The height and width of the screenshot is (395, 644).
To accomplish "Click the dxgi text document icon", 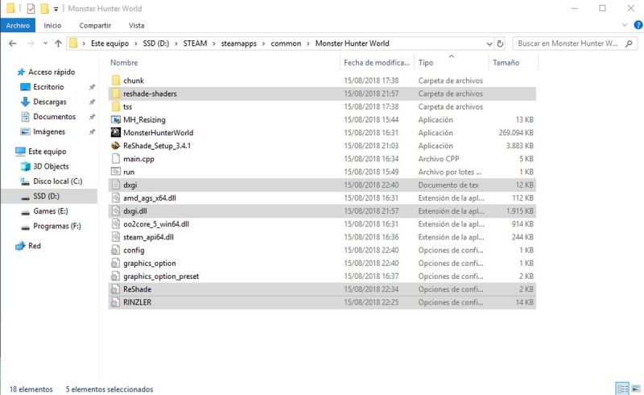I will tap(116, 185).
